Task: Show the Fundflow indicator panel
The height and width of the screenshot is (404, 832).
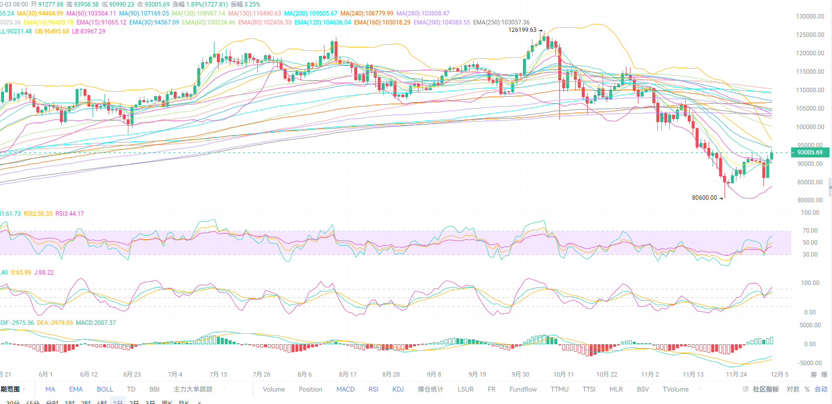Action: 523,389
